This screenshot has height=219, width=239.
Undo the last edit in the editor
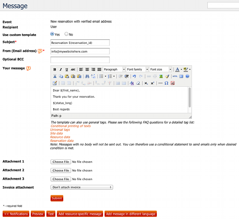click(134, 76)
